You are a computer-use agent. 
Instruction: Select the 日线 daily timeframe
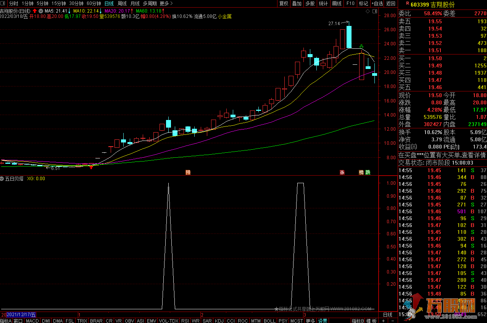(x=109, y=3)
